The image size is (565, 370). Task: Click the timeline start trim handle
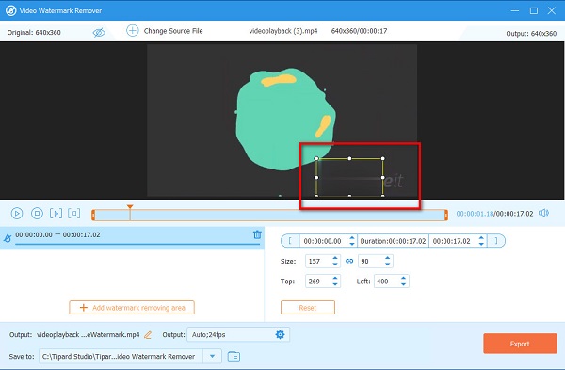(93, 215)
